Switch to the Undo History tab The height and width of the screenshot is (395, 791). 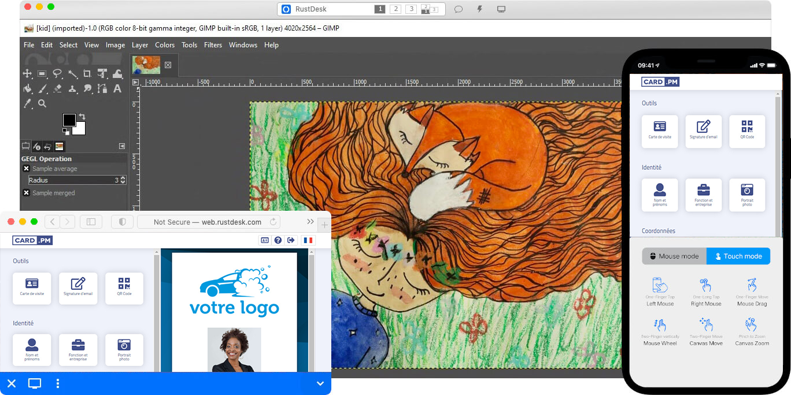click(x=48, y=146)
